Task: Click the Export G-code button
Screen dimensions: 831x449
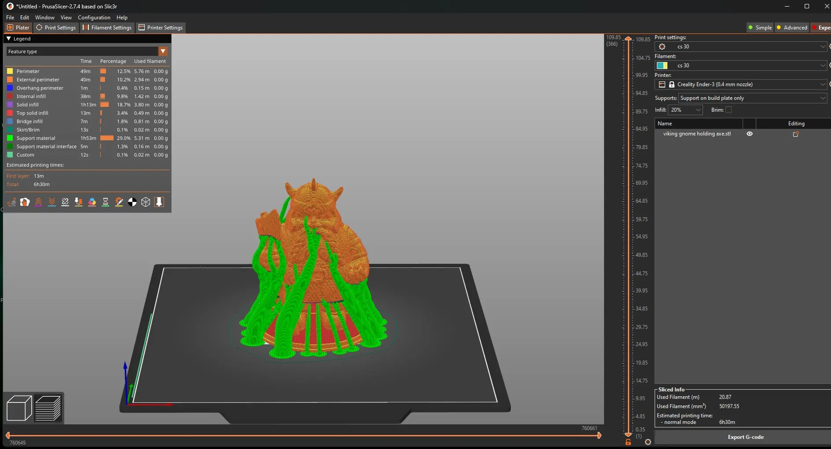Action: [745, 437]
